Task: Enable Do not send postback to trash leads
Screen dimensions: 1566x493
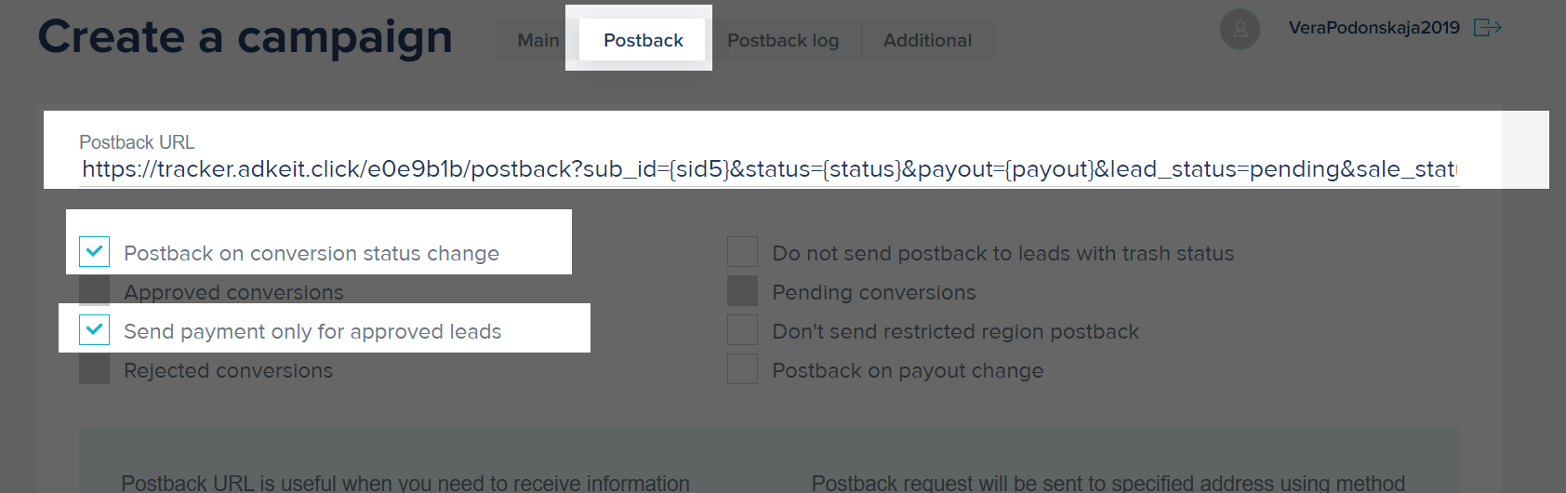Action: tap(742, 252)
